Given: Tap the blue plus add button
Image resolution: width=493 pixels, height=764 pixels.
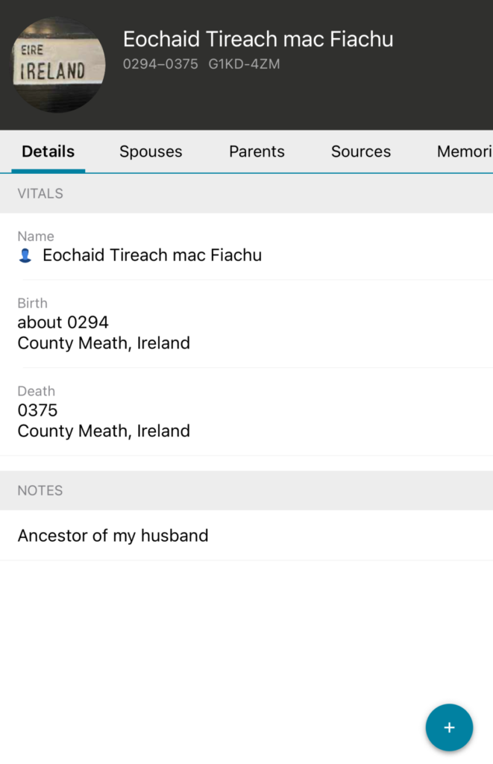Looking at the screenshot, I should pos(449,727).
